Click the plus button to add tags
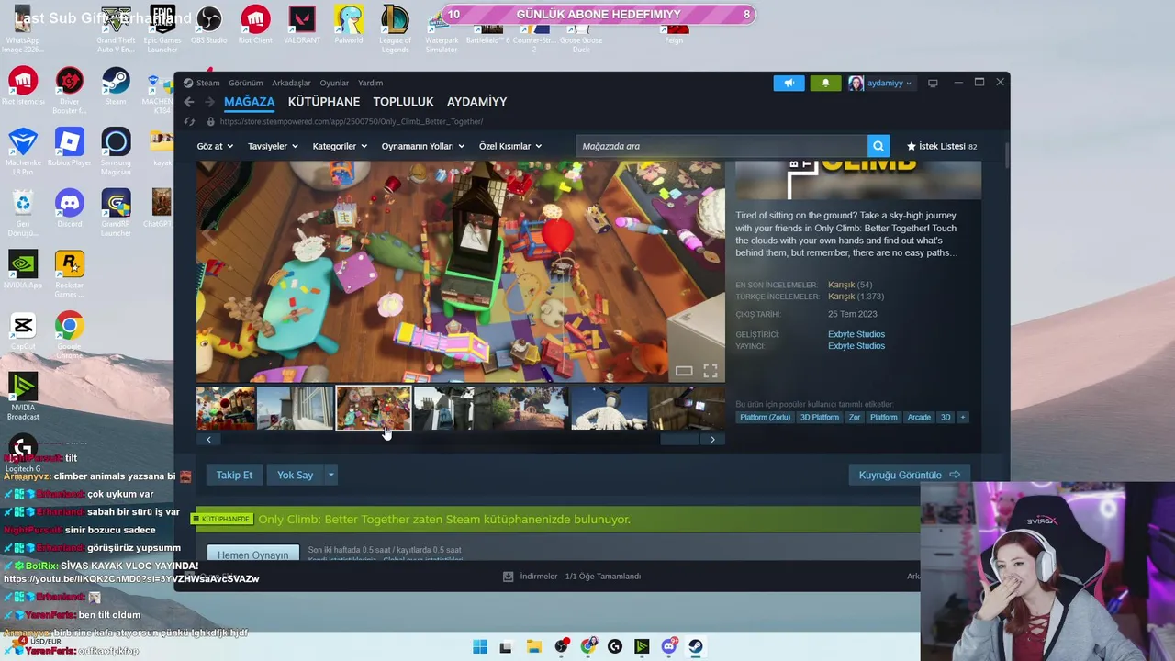Image resolution: width=1175 pixels, height=661 pixels. (962, 418)
